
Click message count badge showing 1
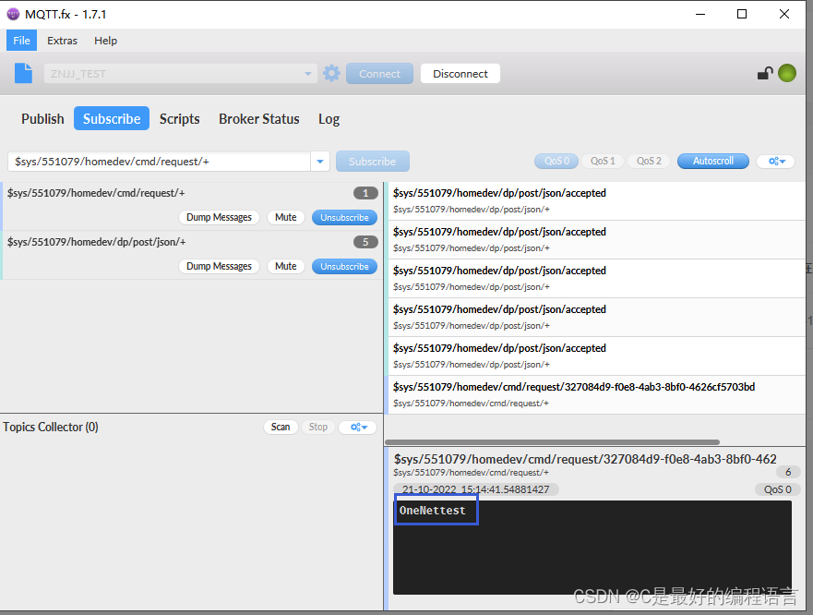365,193
